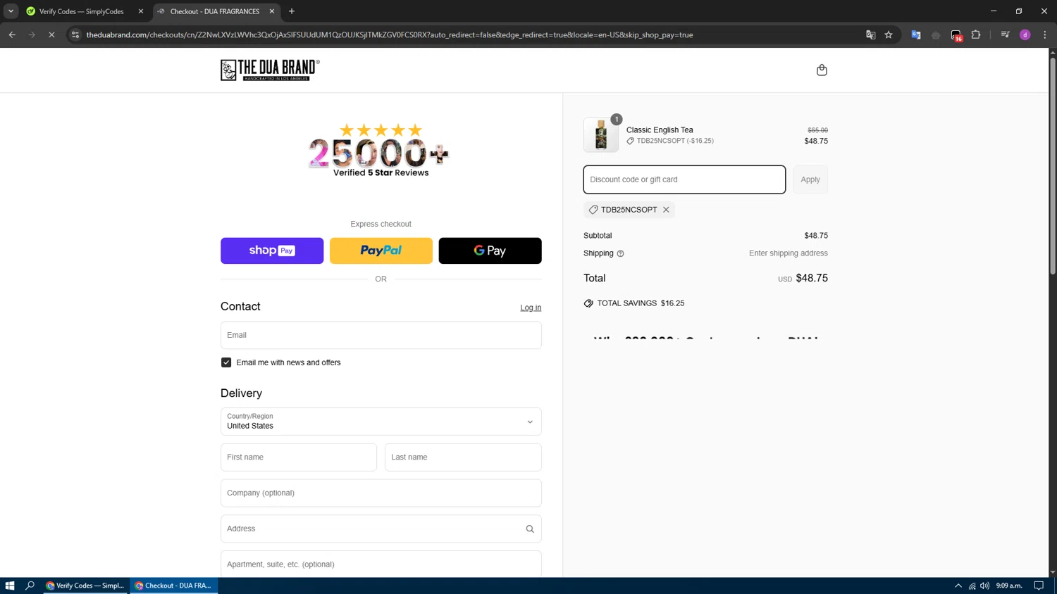Open the network status tray icon
1057x594 pixels.
click(x=972, y=586)
